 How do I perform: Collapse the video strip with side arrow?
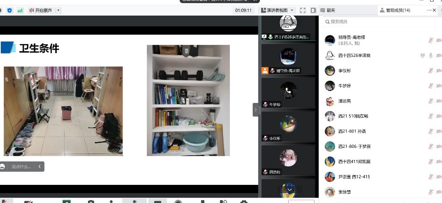click(x=256, y=110)
